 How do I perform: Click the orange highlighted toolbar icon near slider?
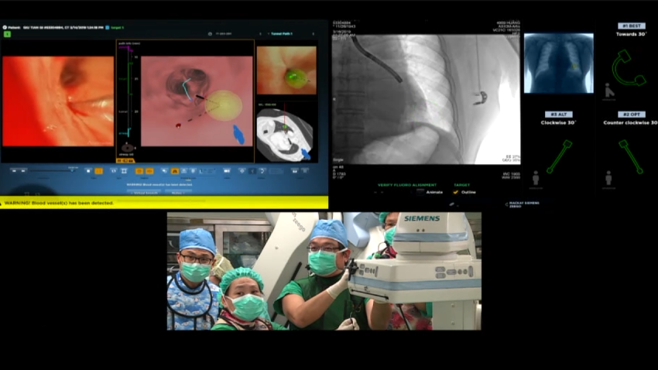point(98,170)
